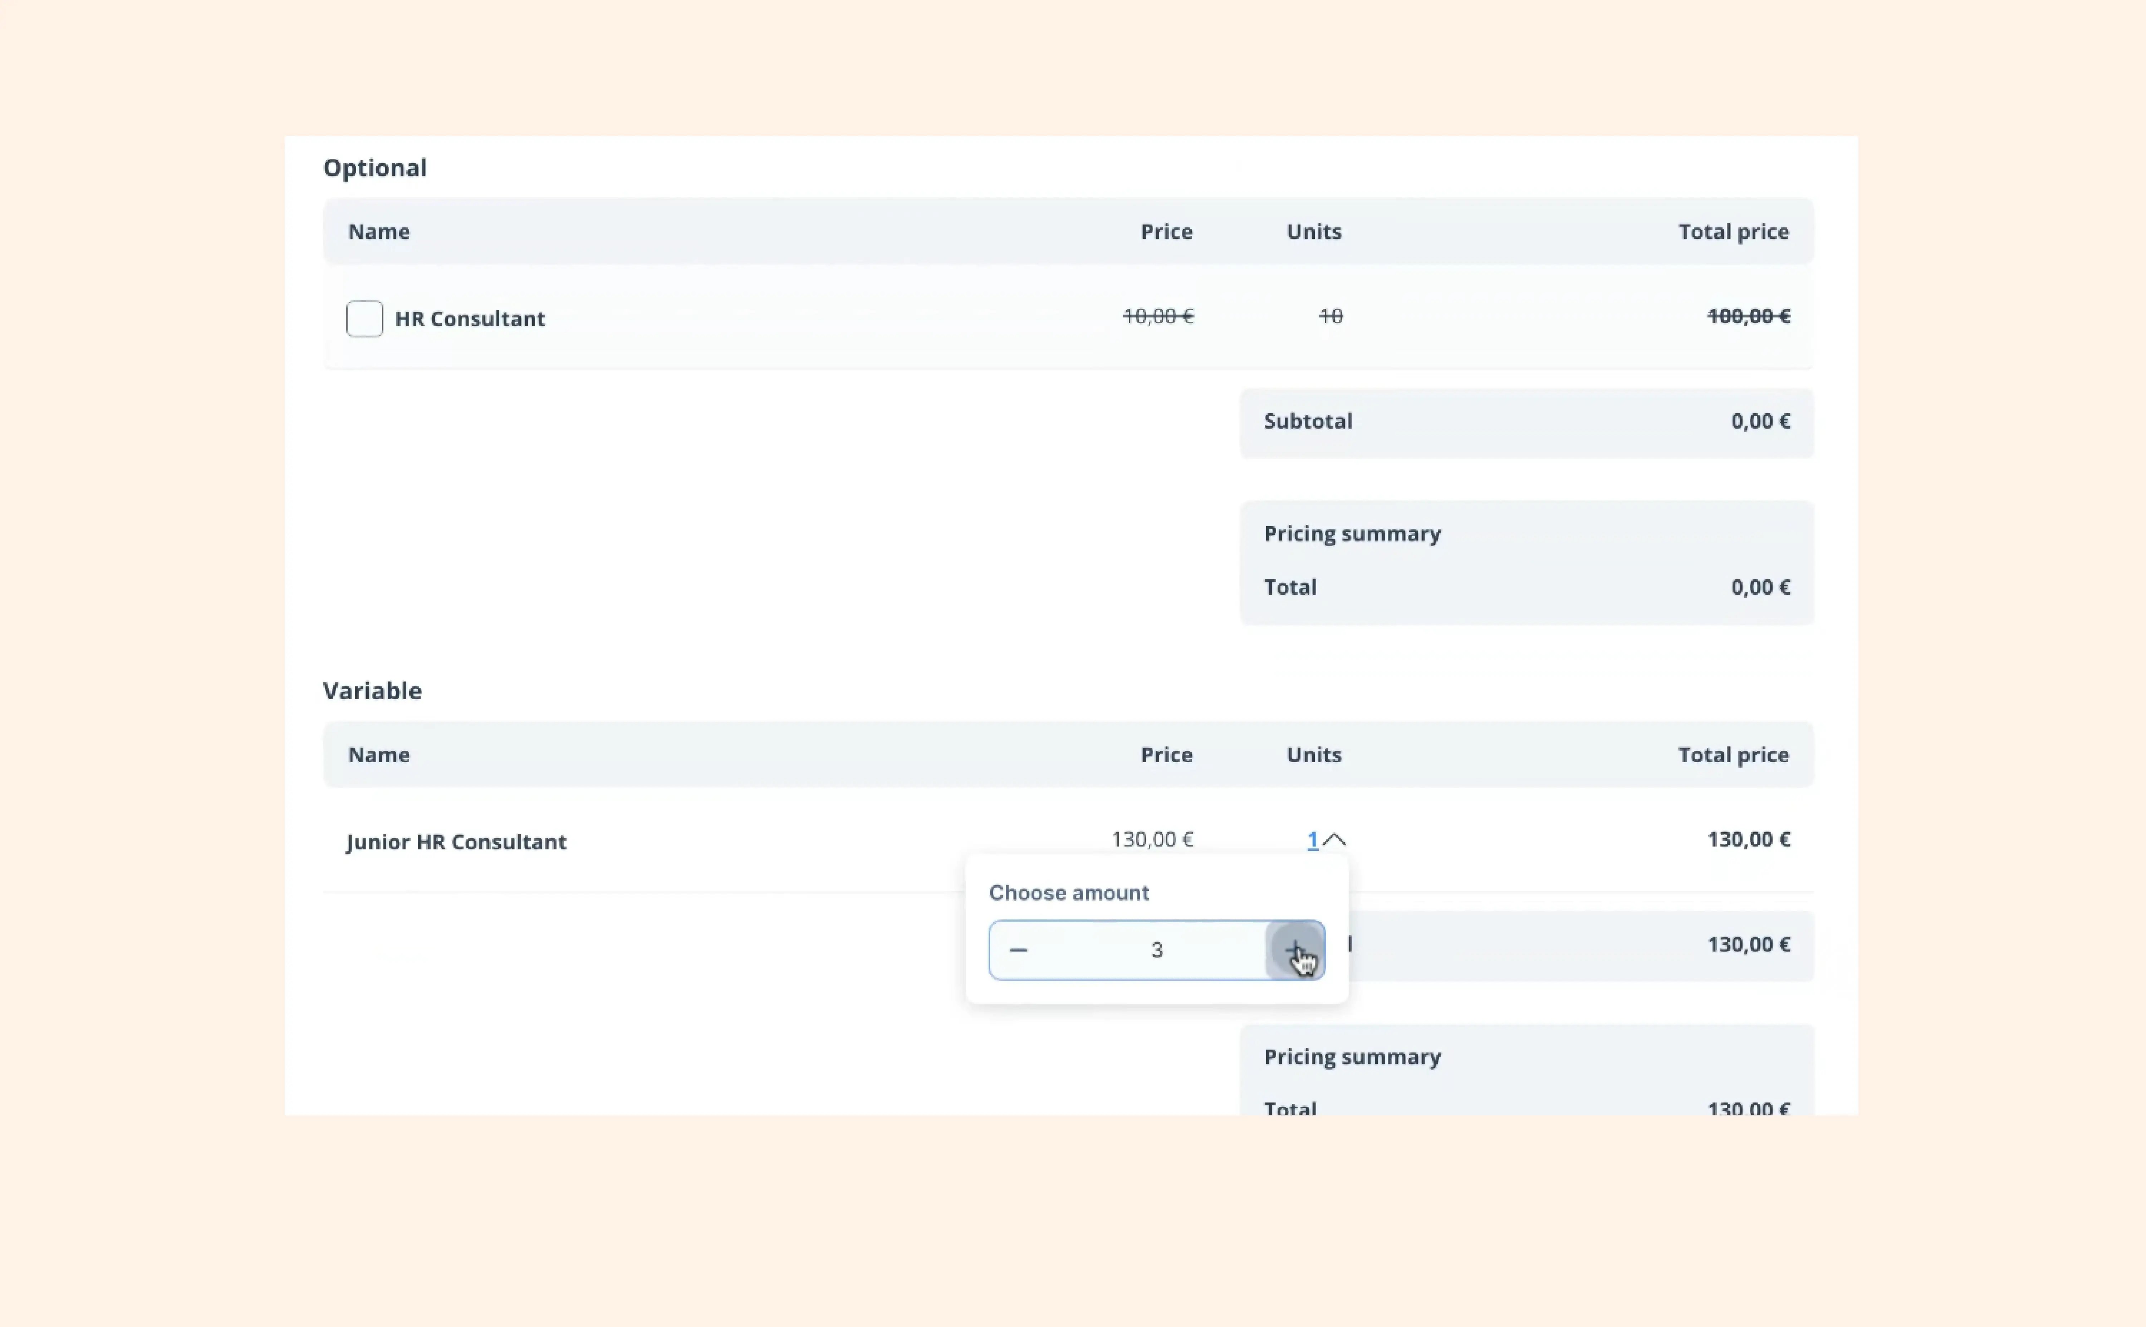Tick the HR Consultant checkbox
The height and width of the screenshot is (1327, 2146).
[364, 319]
